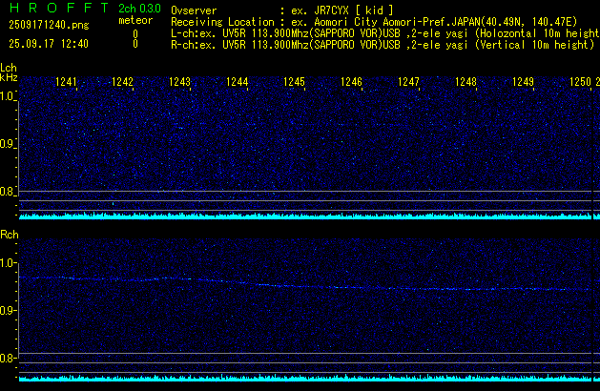Click the Rch cyan noise-level strip
Viewport: 600px width, 391px height.
(x=305, y=379)
